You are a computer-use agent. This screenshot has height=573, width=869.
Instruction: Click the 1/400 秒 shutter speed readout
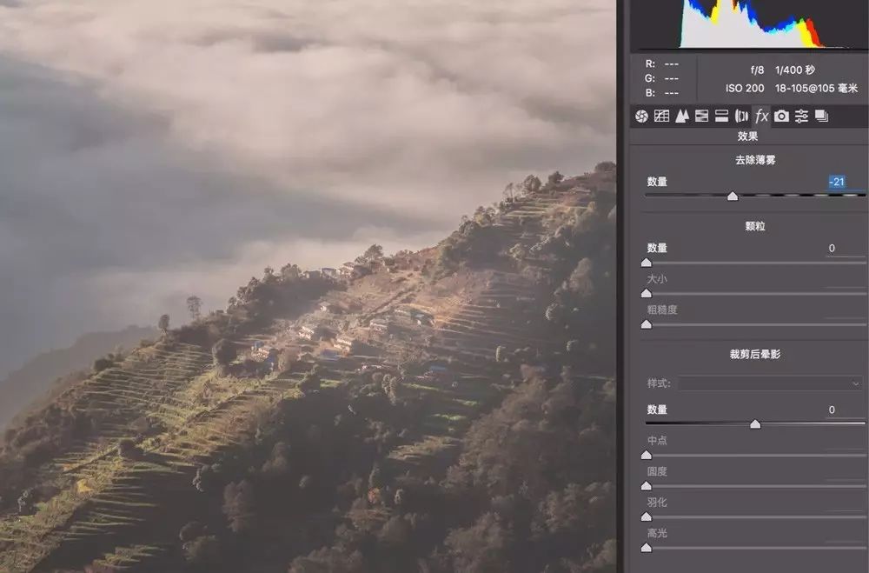tap(795, 70)
